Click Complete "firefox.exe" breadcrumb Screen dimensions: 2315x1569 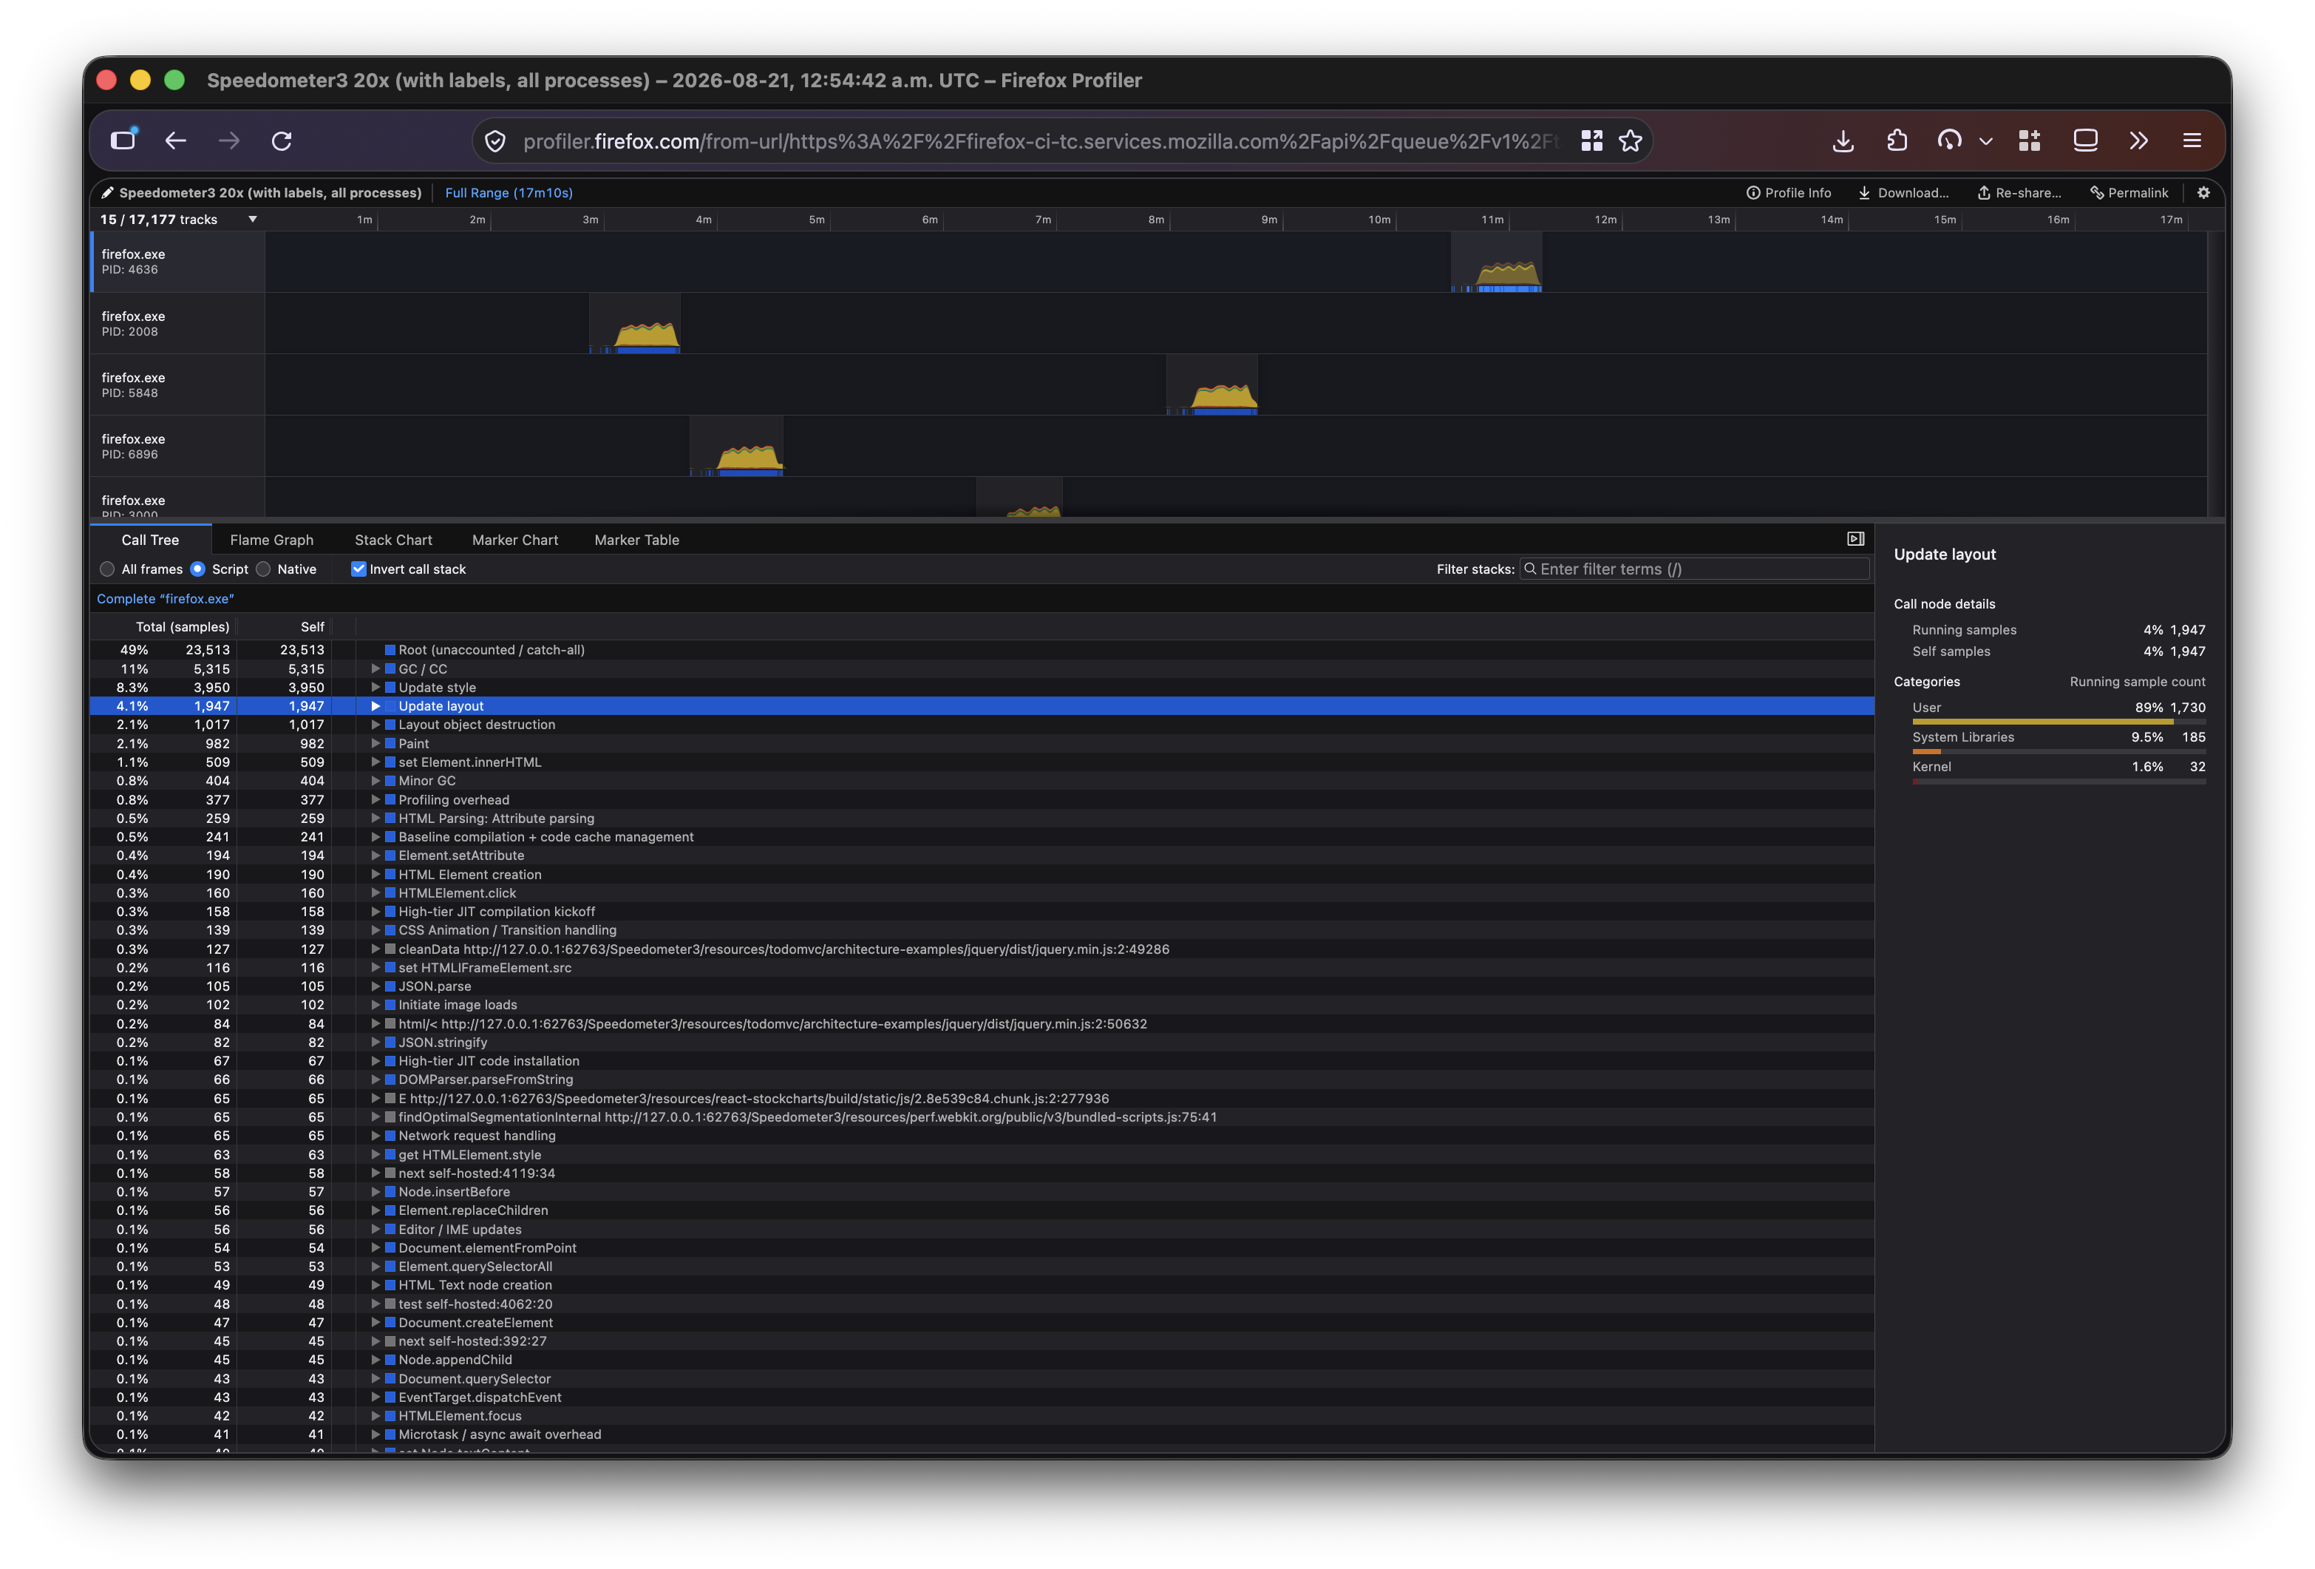(166, 599)
